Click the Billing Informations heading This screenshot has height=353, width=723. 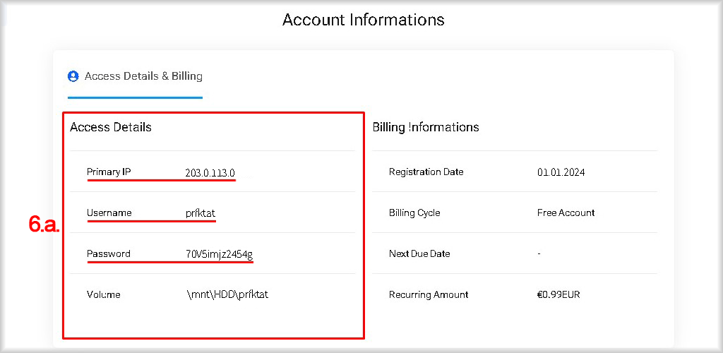tap(426, 127)
